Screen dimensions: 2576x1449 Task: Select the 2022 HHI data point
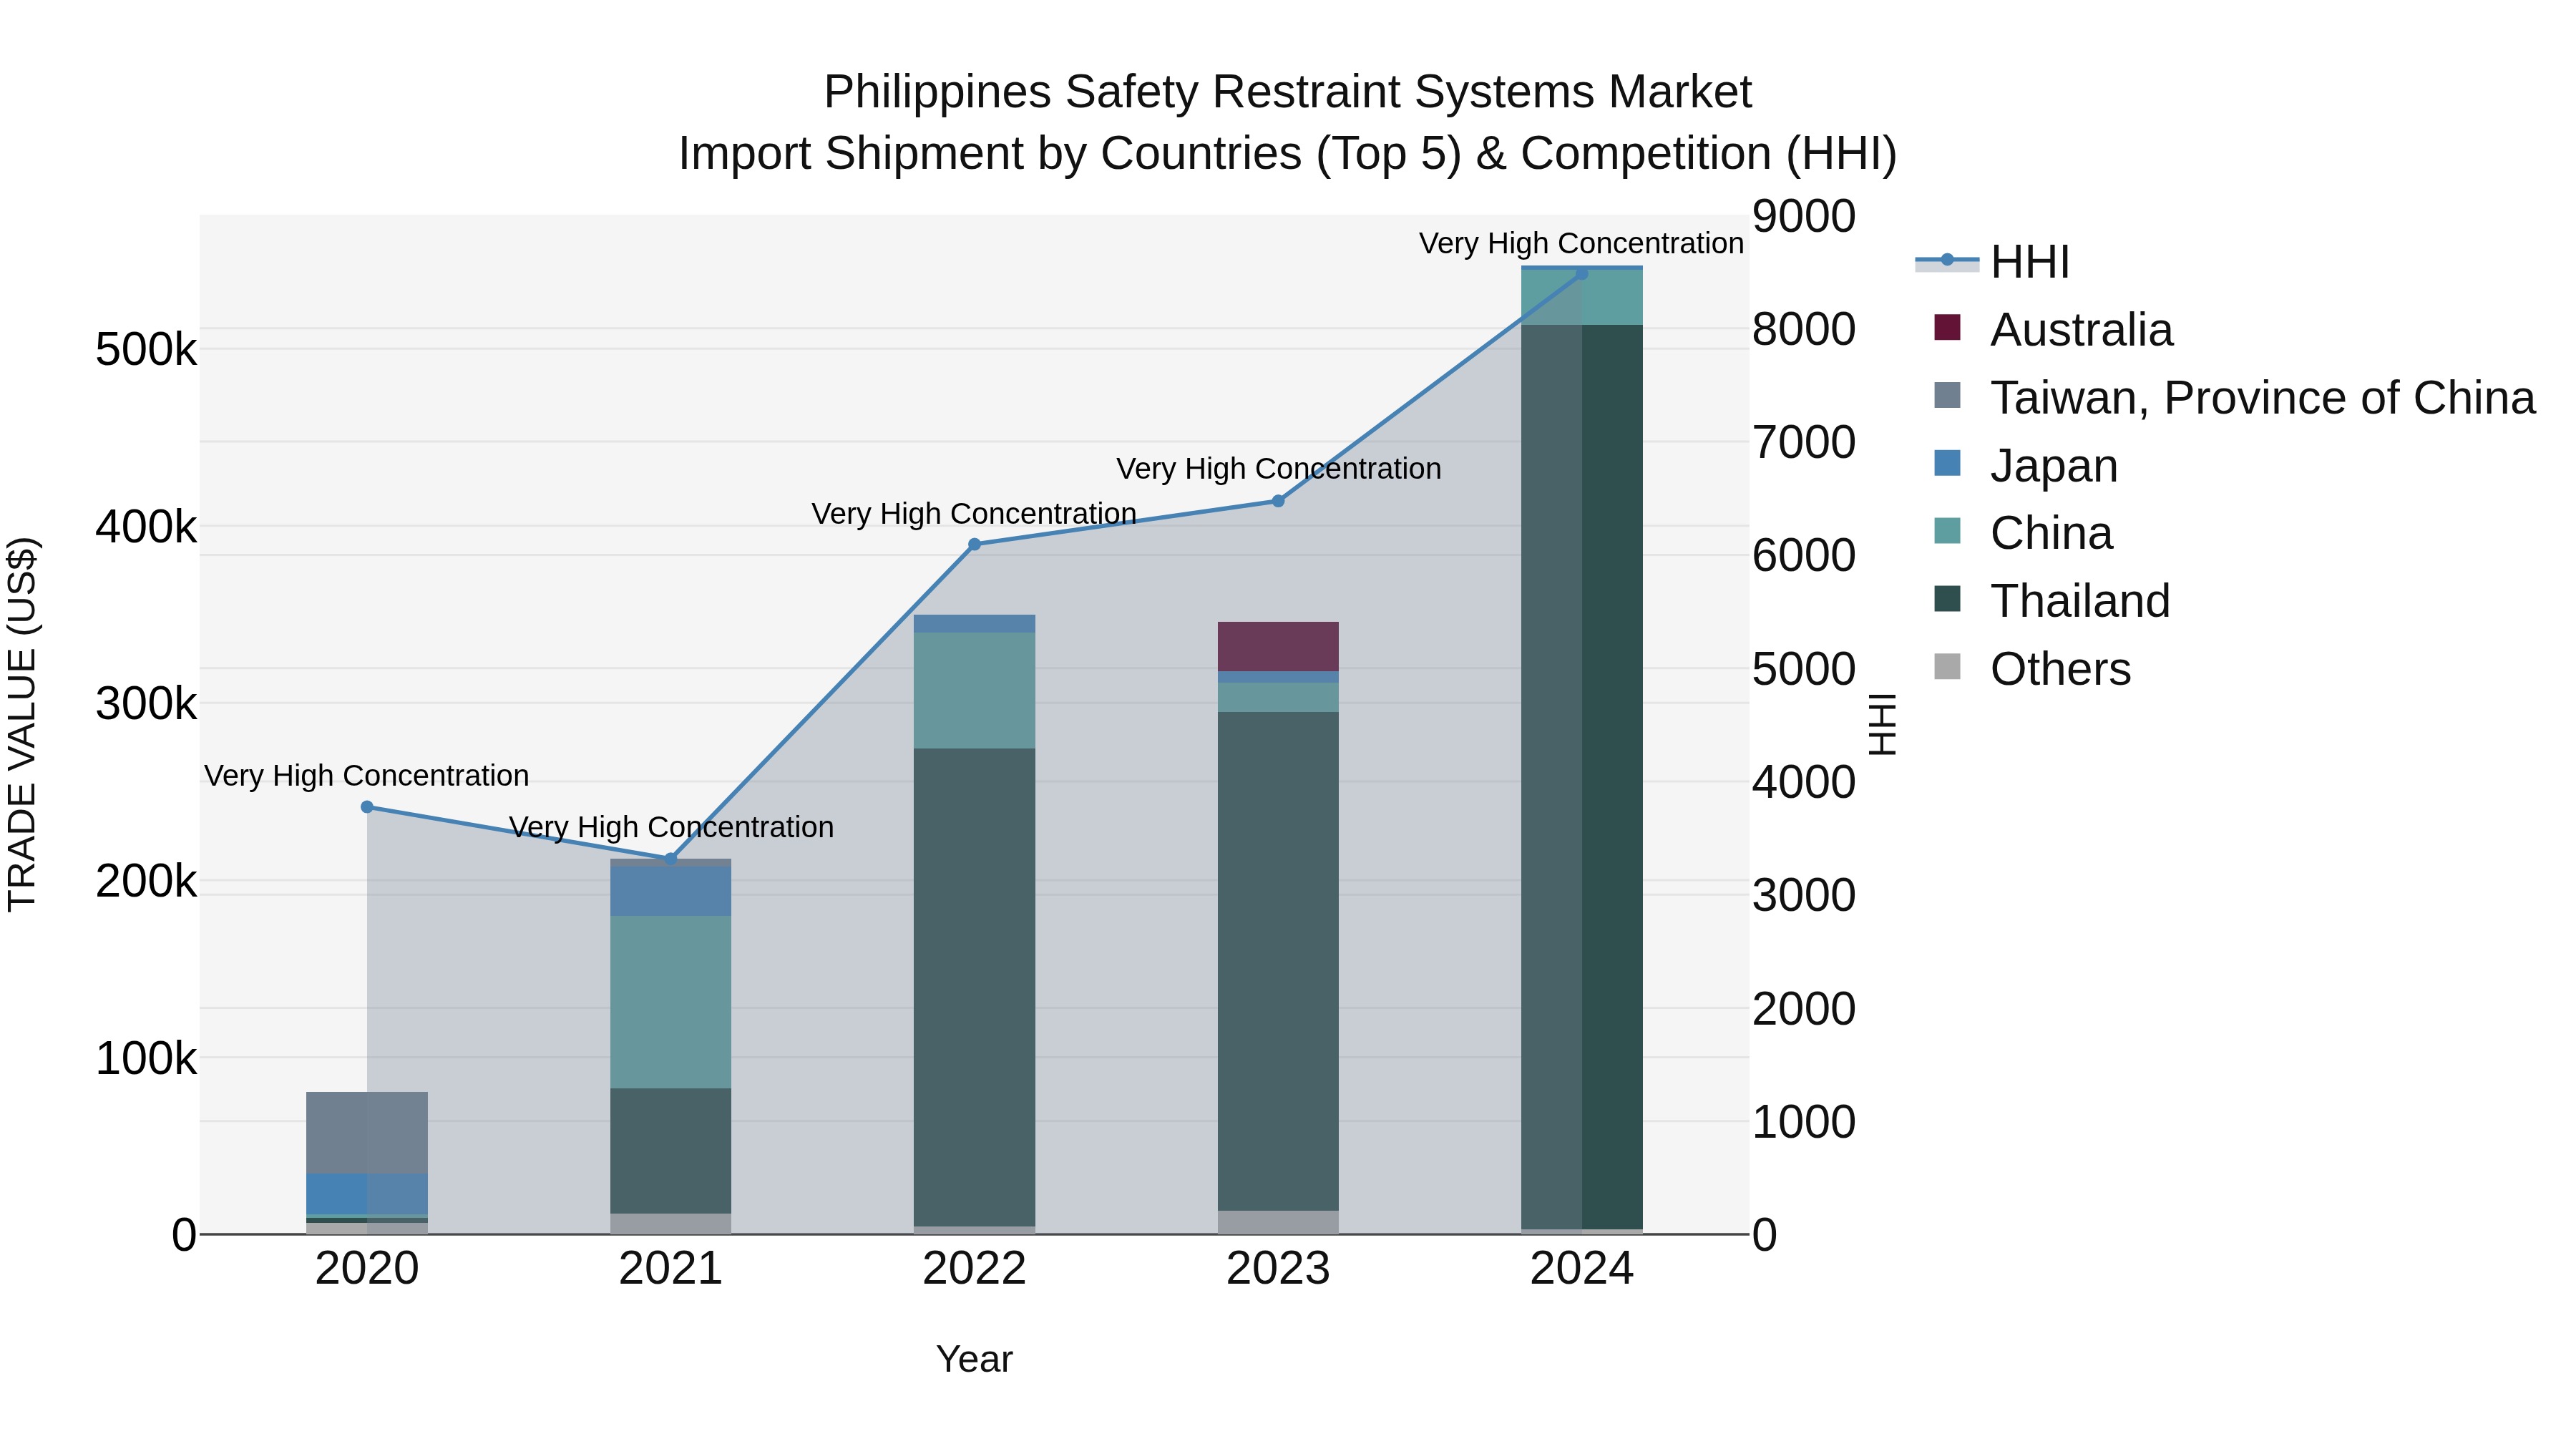pyautogui.click(x=975, y=545)
